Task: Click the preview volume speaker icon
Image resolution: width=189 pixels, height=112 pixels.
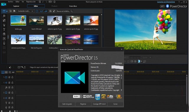Action: coord(135,61)
